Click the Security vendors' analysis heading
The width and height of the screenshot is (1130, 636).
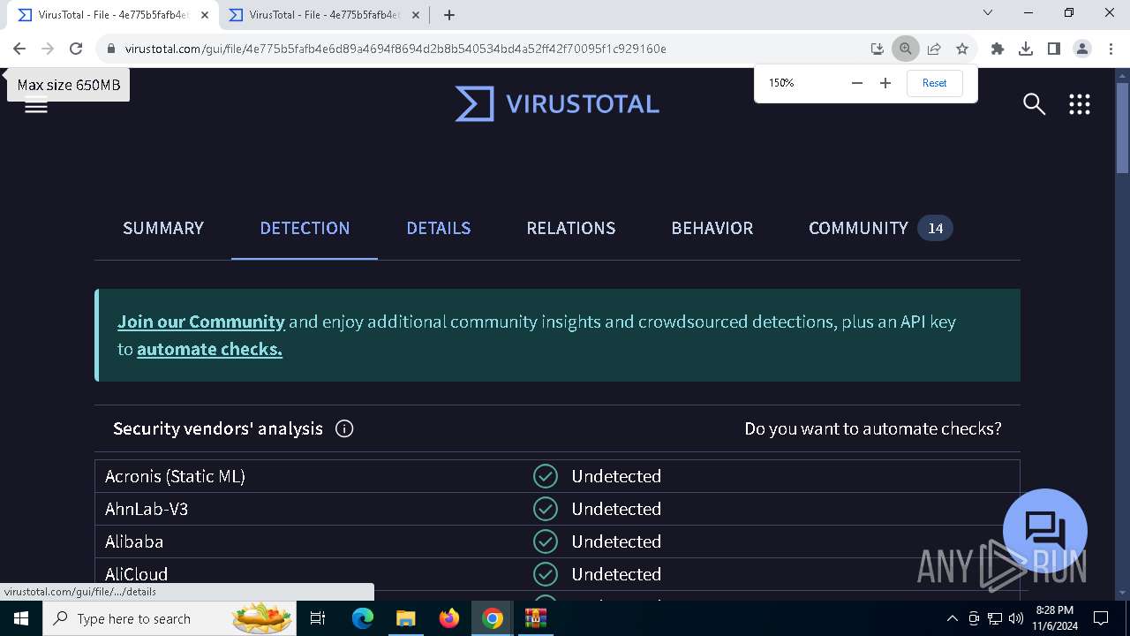pyautogui.click(x=218, y=428)
